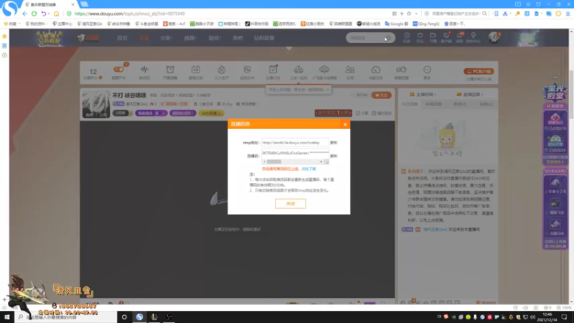The height and width of the screenshot is (323, 574).
Task: Open the notification center icon on taskbar
Action: click(564, 317)
